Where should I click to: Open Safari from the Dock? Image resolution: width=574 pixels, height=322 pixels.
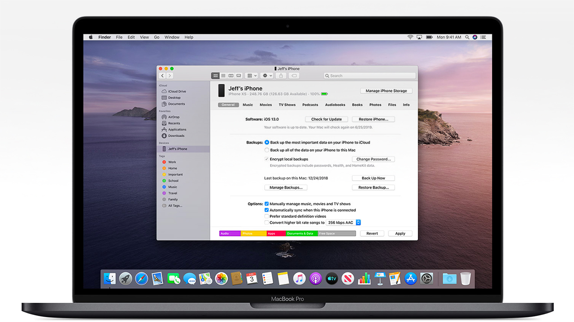[141, 279]
